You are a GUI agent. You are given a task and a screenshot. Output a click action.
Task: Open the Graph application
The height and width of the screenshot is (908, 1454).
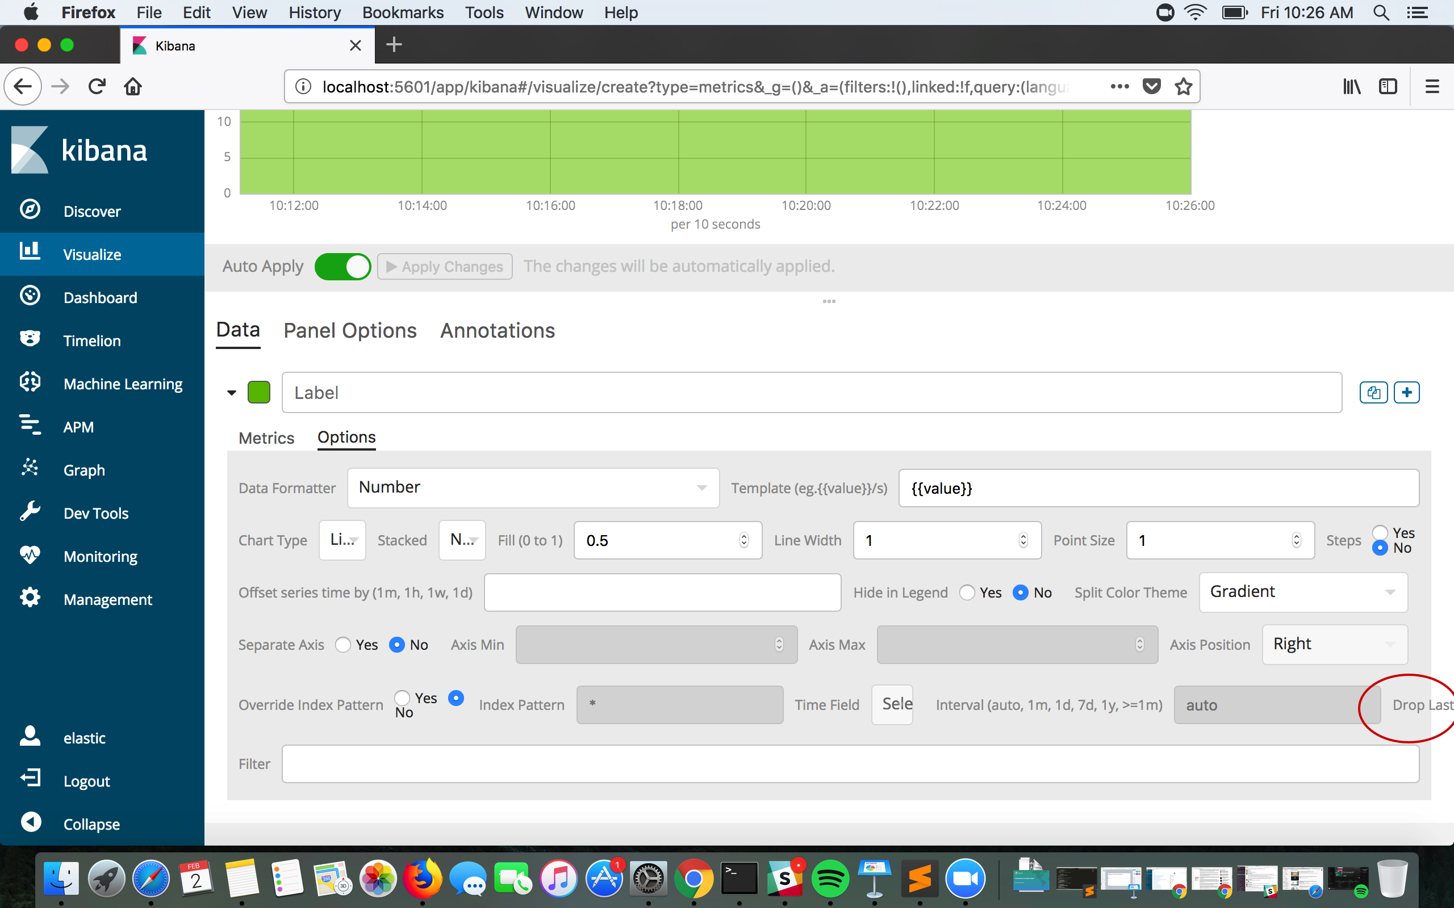coord(83,470)
